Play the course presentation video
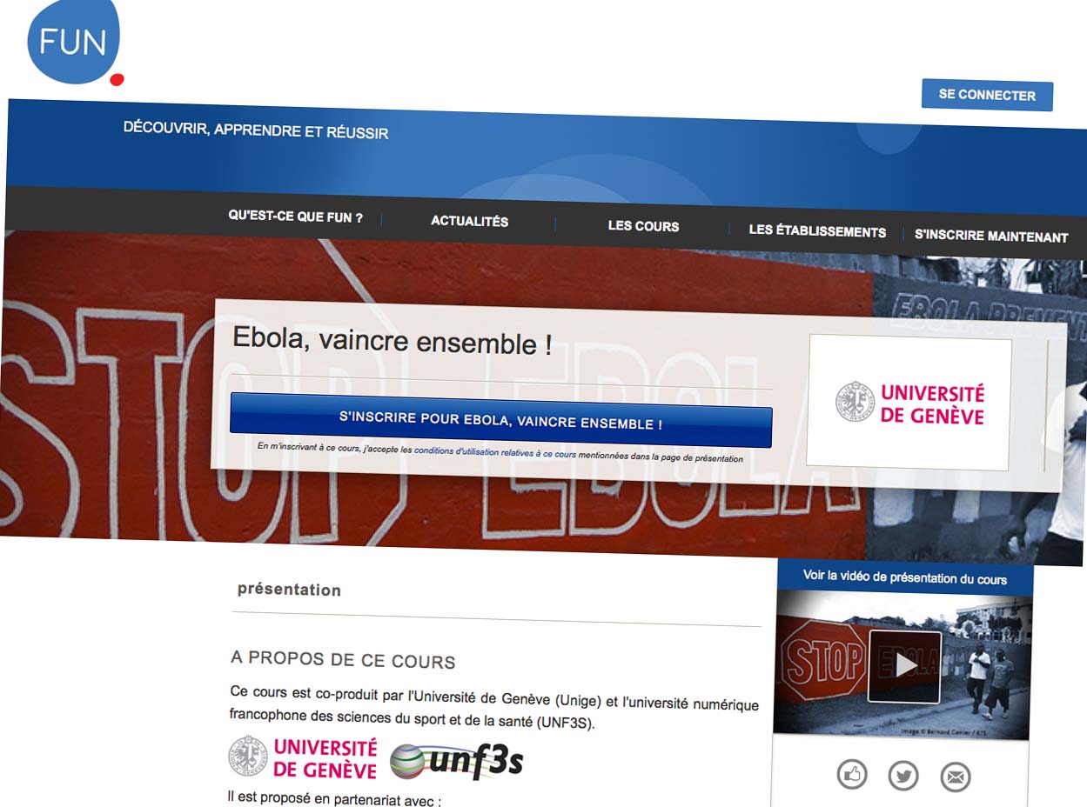The image size is (1087, 807). 904,666
